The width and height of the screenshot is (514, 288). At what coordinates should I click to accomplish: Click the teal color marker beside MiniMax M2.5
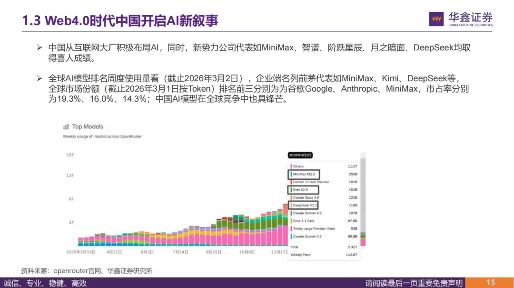291,174
